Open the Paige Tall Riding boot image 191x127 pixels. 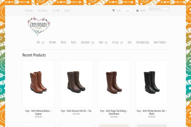click(114, 84)
